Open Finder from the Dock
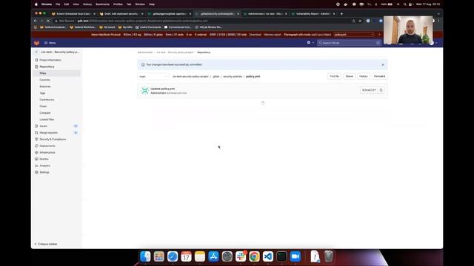 (x=145, y=256)
